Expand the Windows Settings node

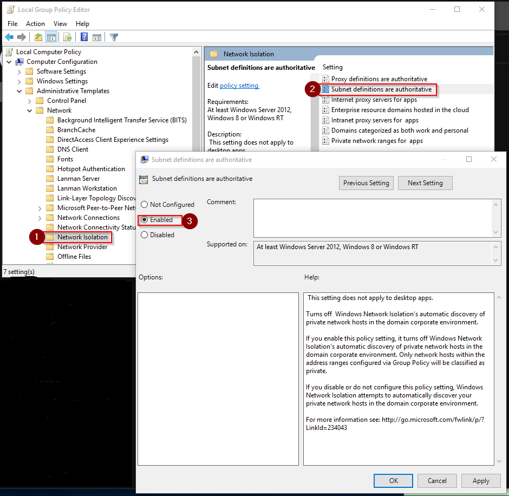(x=19, y=81)
